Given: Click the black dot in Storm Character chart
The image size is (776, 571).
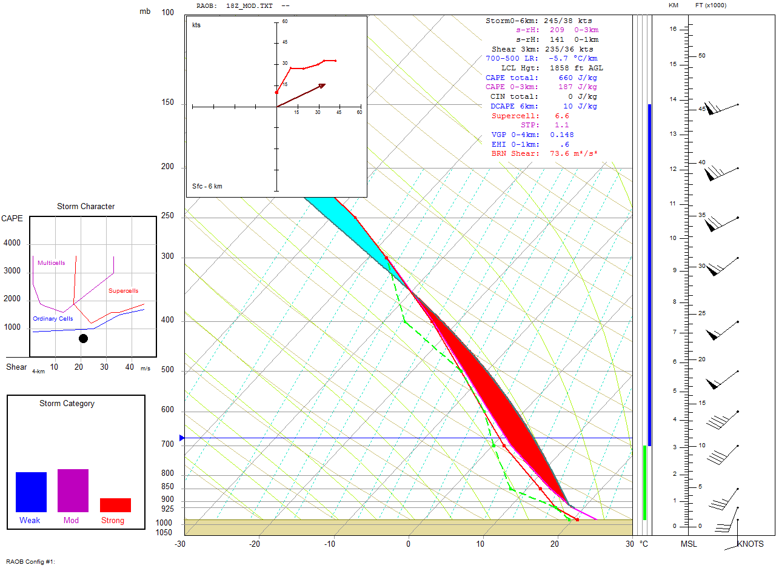Looking at the screenshot, I should (x=83, y=338).
